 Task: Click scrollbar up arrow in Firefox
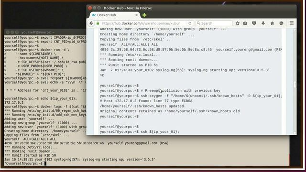click(x=295, y=30)
